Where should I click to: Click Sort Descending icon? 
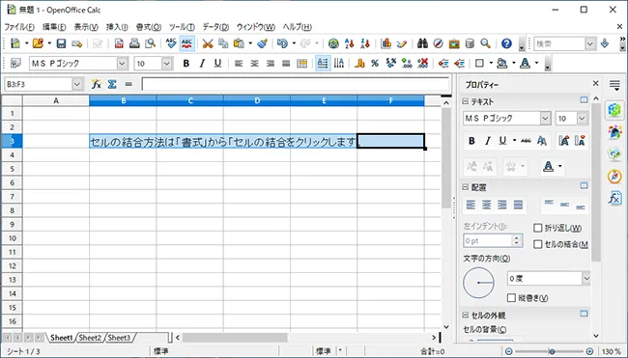click(365, 43)
